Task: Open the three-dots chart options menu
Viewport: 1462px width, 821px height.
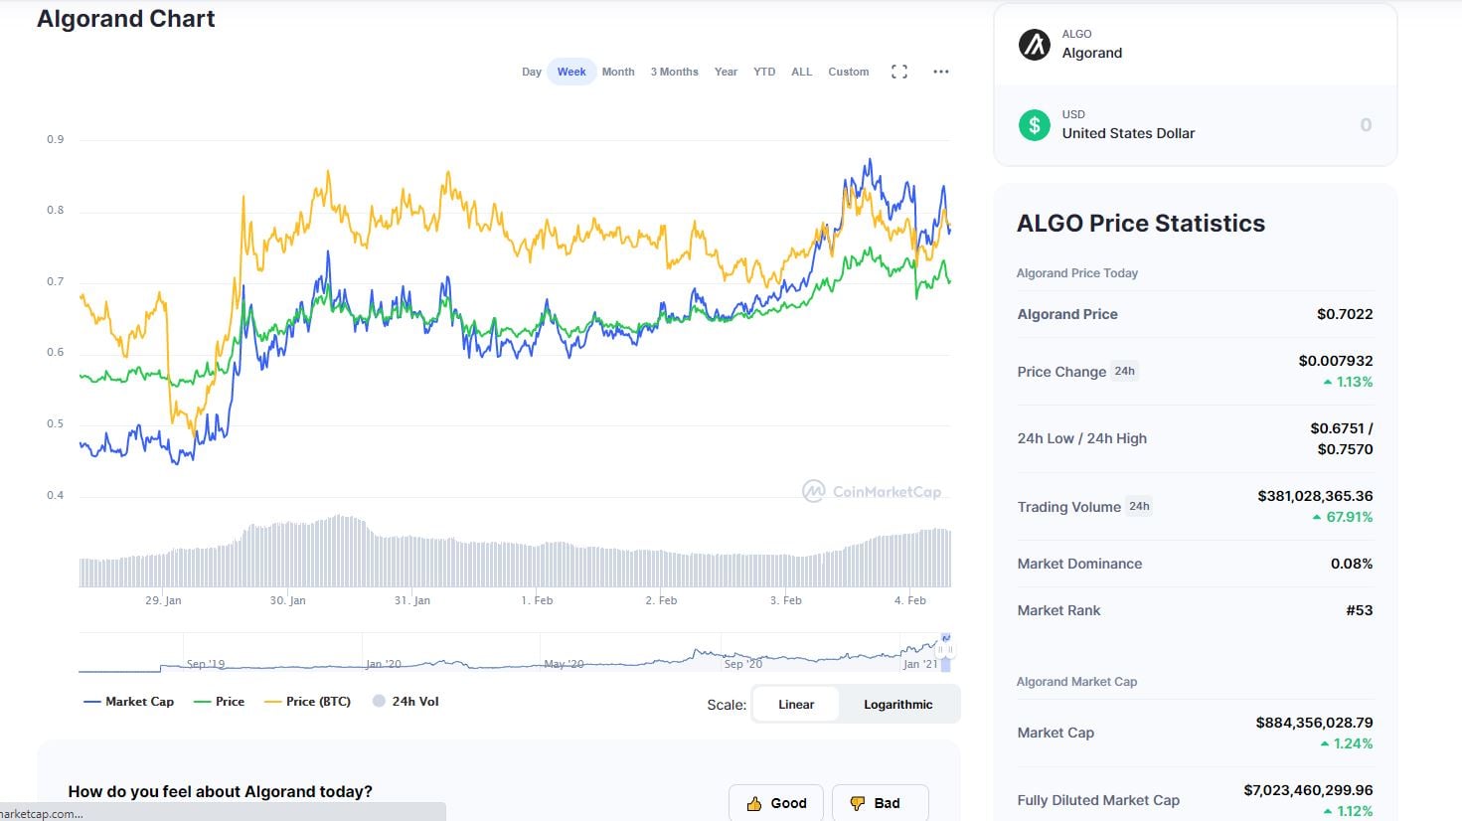Action: pyautogui.click(x=941, y=72)
